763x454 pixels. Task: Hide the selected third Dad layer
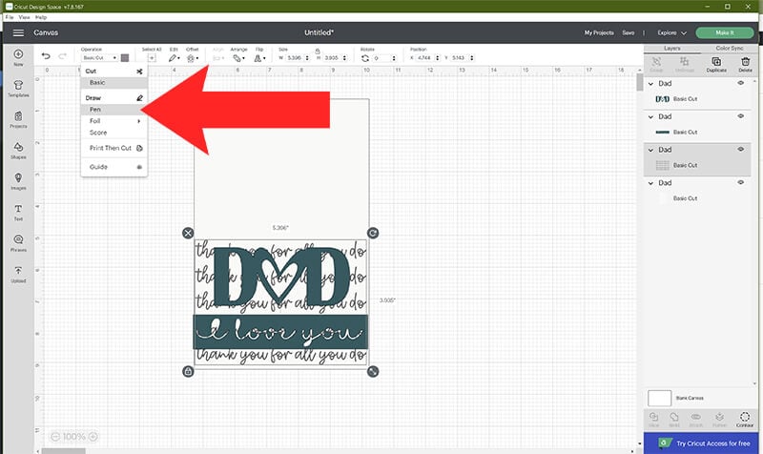pyautogui.click(x=741, y=150)
